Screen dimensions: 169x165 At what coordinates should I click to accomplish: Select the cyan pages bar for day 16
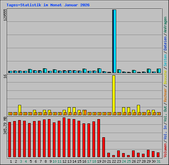(x=85, y=71)
